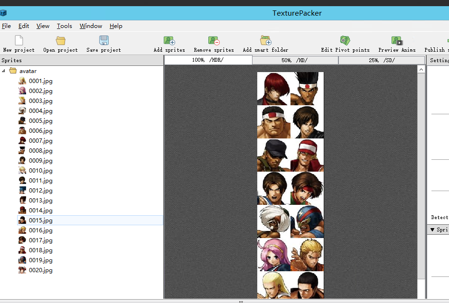Select sprite 0014.jpg in the list
The height and width of the screenshot is (303, 449).
pos(90,210)
